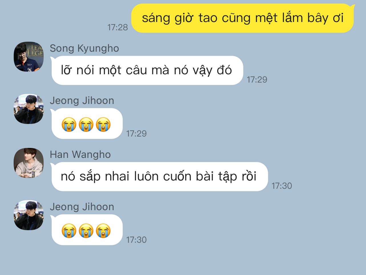Tap the 17:28 timestamp beside yellow bubble
This screenshot has height=275, width=366.
pos(118,27)
